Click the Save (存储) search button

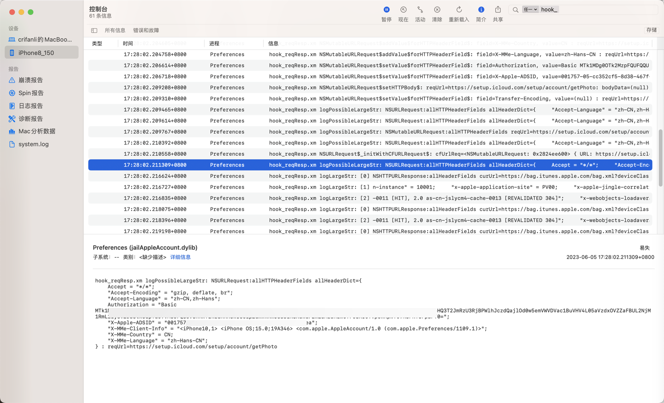coord(652,30)
